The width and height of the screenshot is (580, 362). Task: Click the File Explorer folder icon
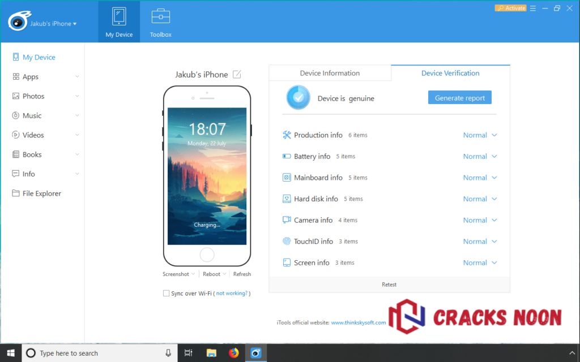pos(16,193)
